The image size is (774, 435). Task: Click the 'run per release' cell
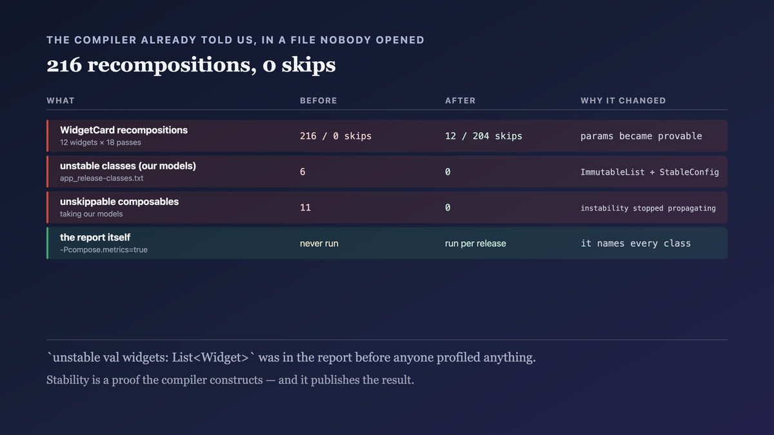tap(475, 244)
